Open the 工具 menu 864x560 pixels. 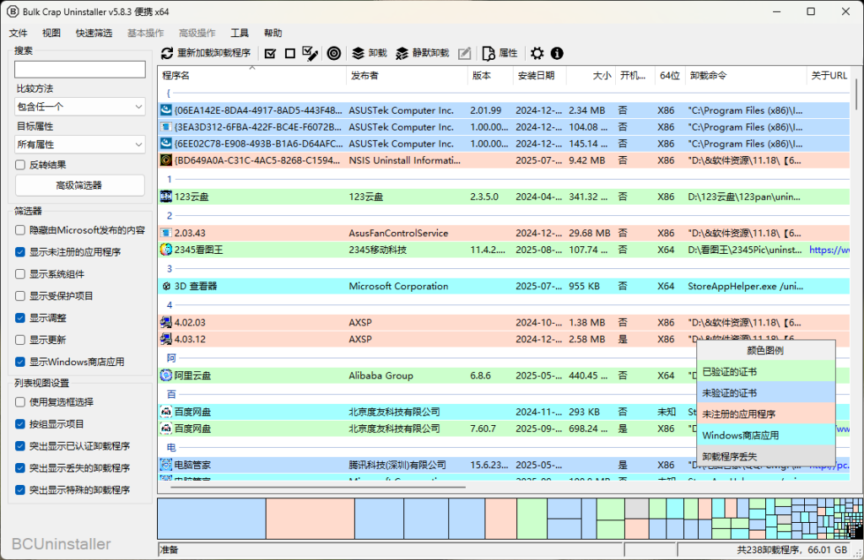pos(240,33)
